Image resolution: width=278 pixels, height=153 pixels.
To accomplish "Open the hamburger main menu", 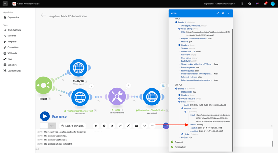I will (5, 4).
